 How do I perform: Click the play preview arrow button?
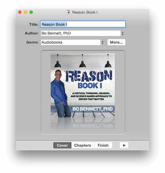click(x=124, y=145)
